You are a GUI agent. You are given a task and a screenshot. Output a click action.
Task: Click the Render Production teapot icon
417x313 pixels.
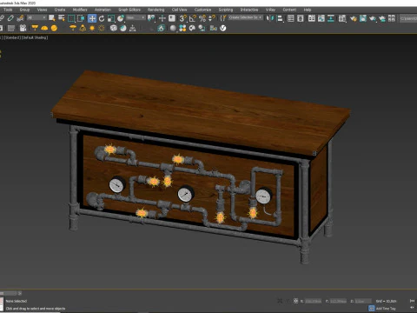click(373, 19)
